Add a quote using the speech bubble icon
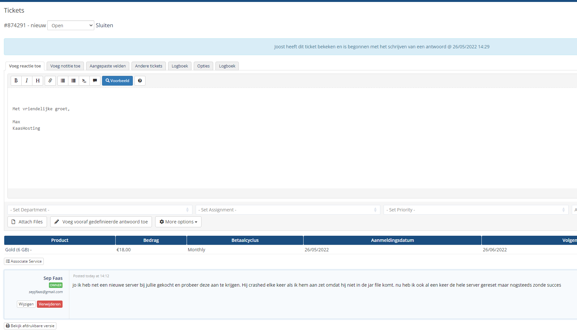577x333 pixels. pos(95,81)
